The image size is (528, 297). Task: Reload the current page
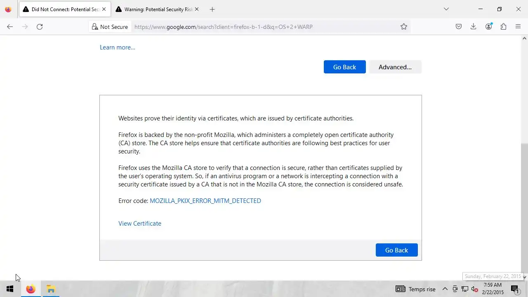click(40, 27)
